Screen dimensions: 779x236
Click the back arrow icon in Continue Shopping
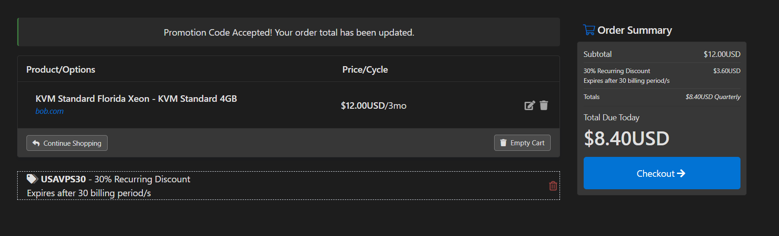click(x=36, y=143)
